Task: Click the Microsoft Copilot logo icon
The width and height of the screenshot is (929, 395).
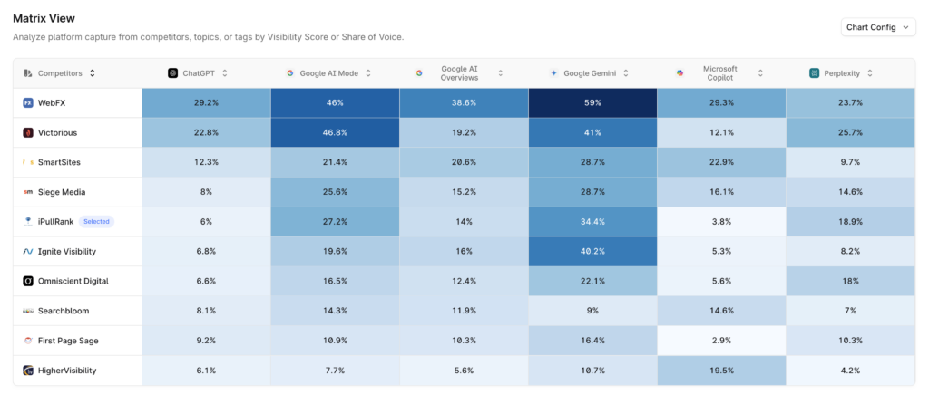Action: 680,72
